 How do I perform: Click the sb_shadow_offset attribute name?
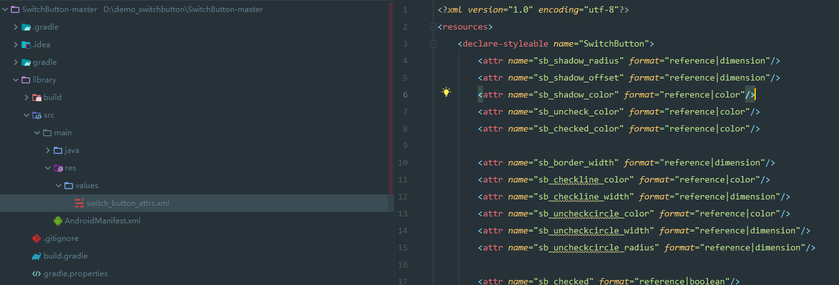pyautogui.click(x=579, y=78)
